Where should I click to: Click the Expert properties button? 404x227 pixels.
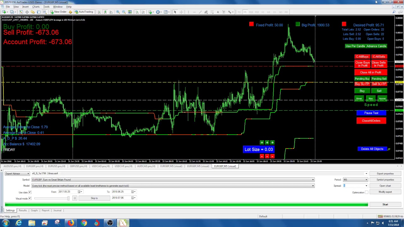(385, 174)
